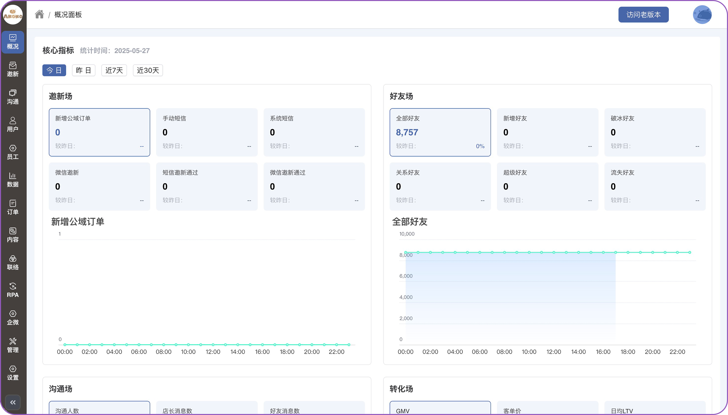Go to 用户 user section icon

(x=12, y=125)
